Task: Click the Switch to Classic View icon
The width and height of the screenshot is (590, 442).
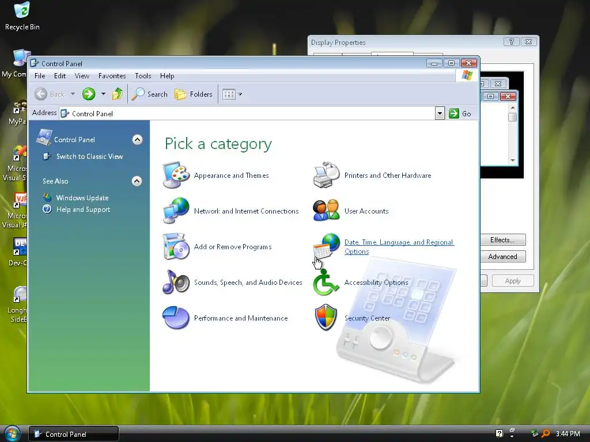Action: point(47,157)
